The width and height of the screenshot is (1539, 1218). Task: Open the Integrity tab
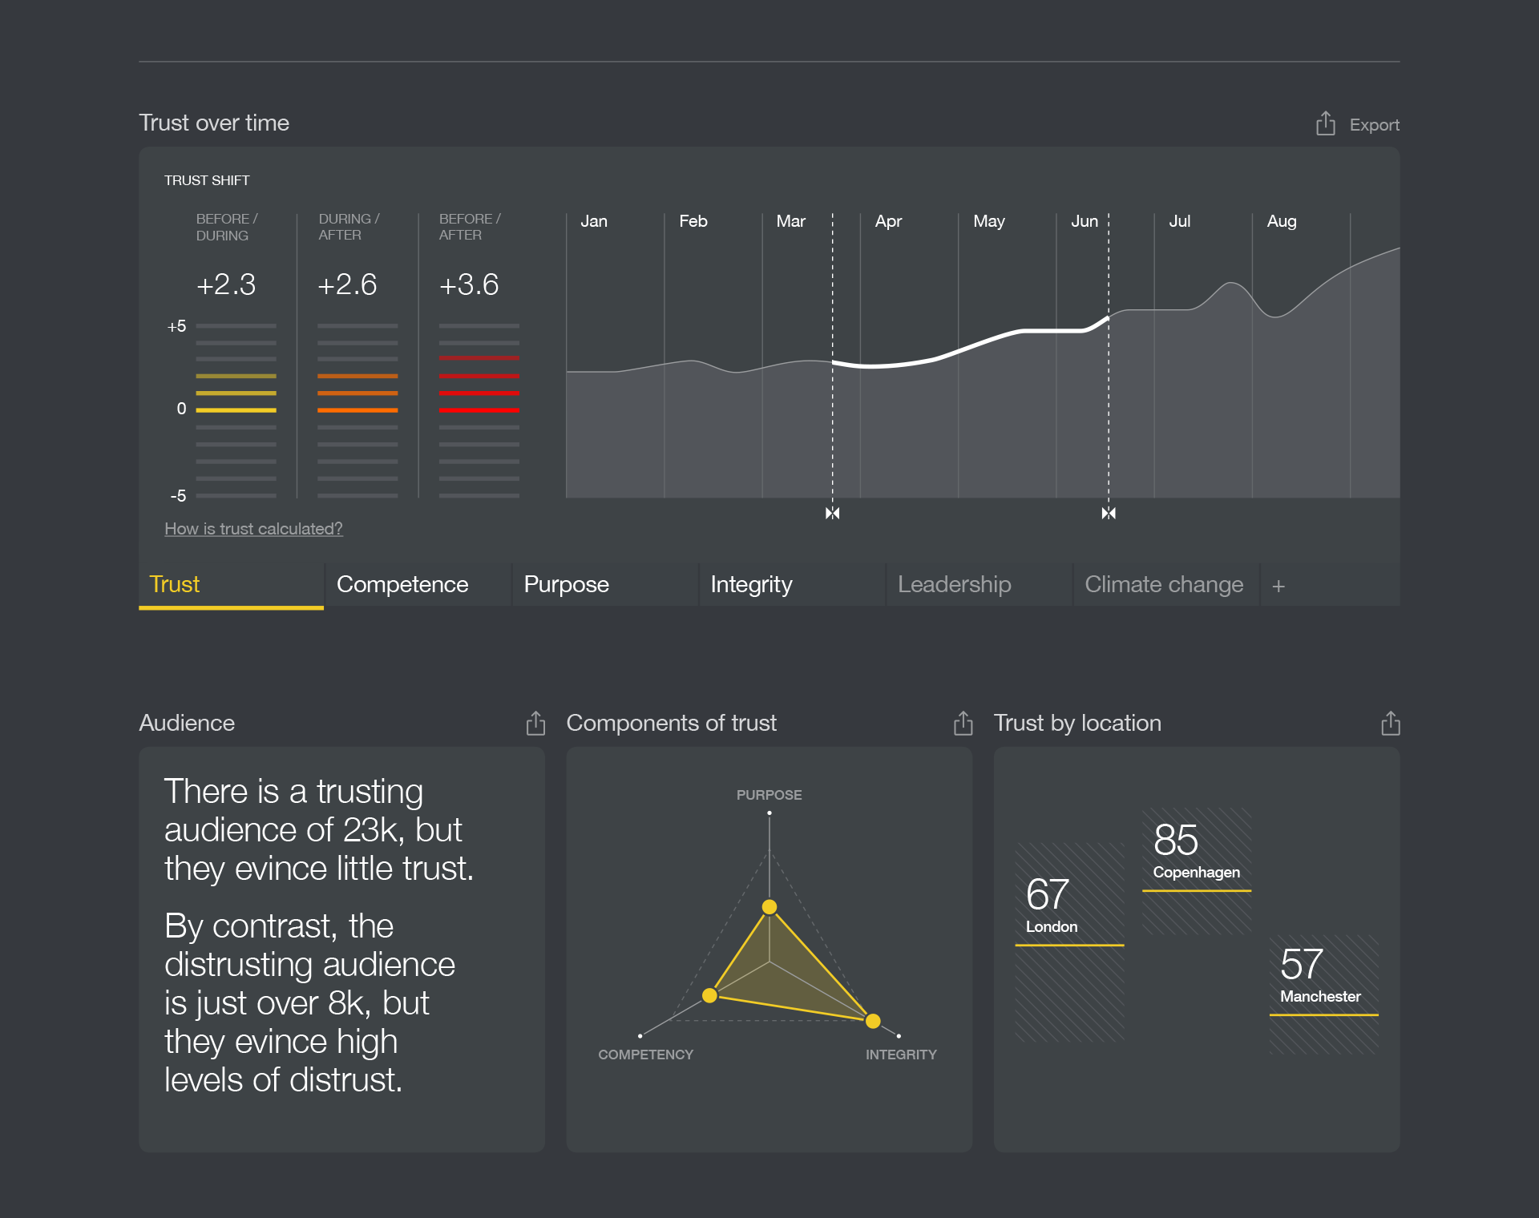[751, 584]
